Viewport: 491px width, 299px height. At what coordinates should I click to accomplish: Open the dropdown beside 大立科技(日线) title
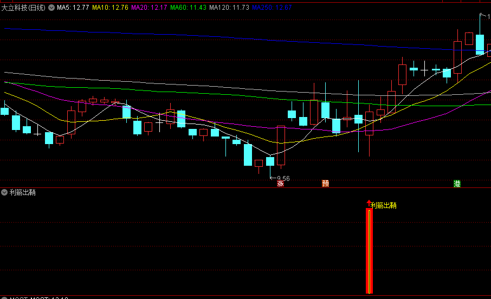click(51, 8)
